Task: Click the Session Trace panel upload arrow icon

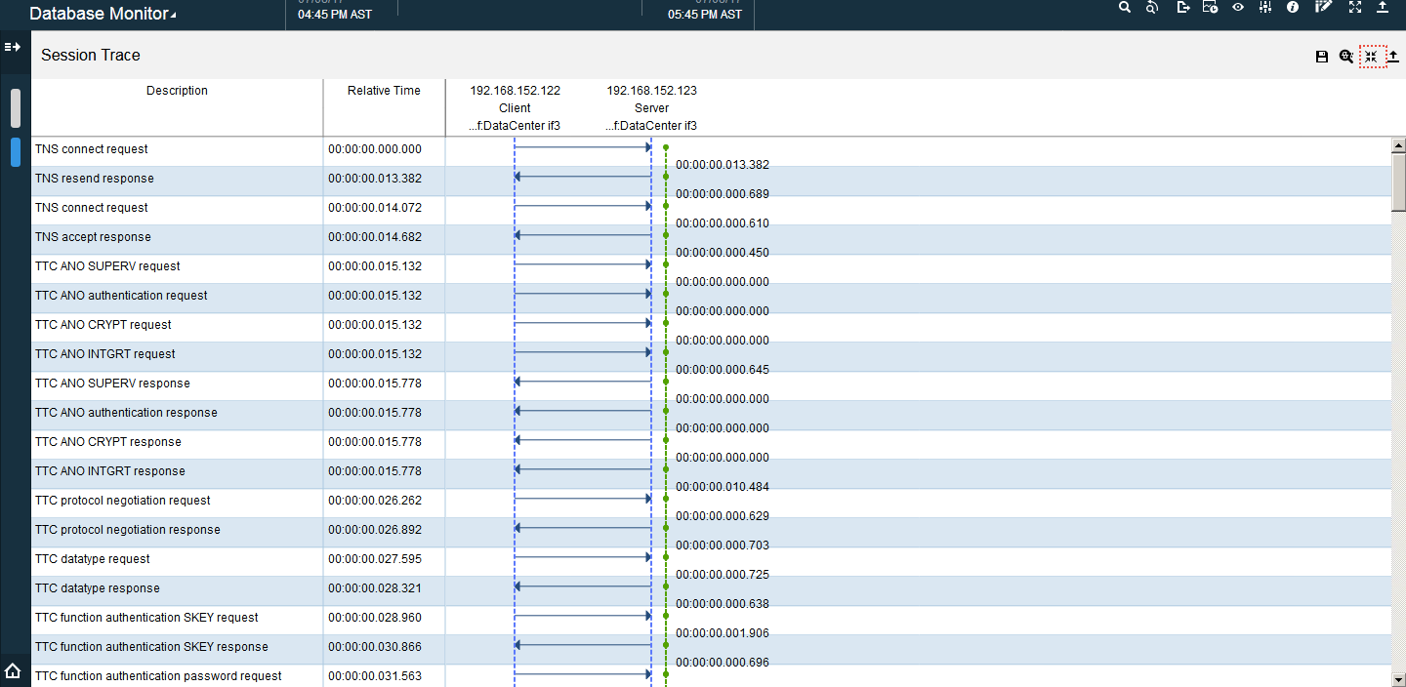Action: tap(1393, 57)
